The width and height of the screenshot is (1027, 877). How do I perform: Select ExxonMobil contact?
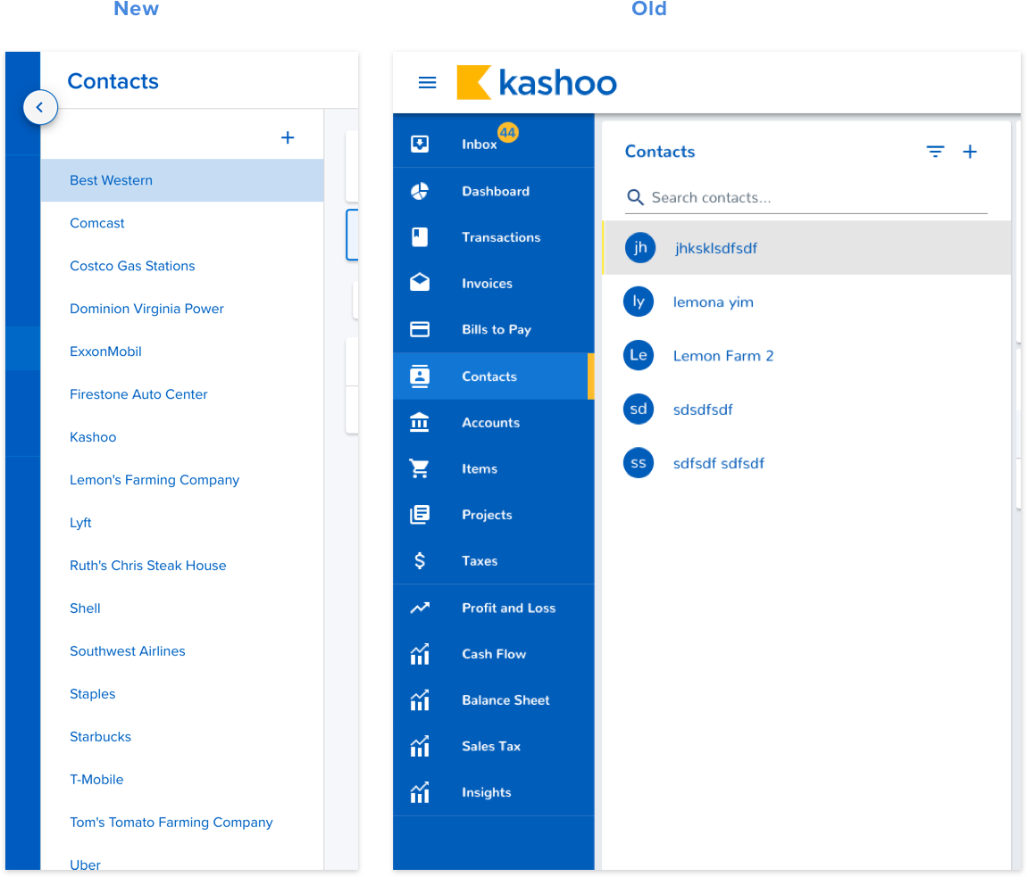(x=182, y=352)
